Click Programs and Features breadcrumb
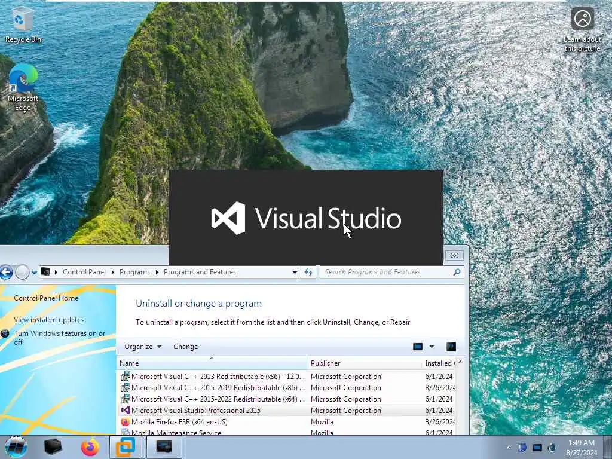The image size is (612, 459). 200,272
